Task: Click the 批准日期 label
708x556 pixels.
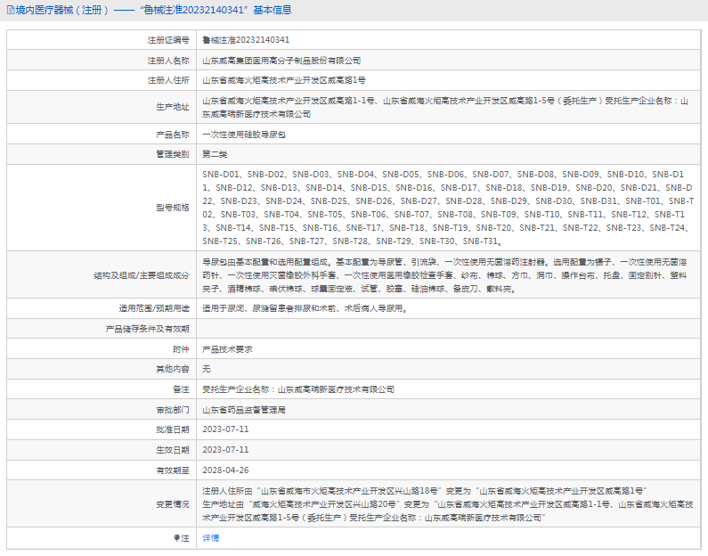Action: [x=173, y=429]
